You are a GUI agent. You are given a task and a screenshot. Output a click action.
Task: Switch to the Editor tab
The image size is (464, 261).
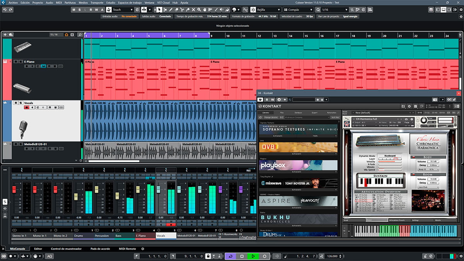[38, 249]
